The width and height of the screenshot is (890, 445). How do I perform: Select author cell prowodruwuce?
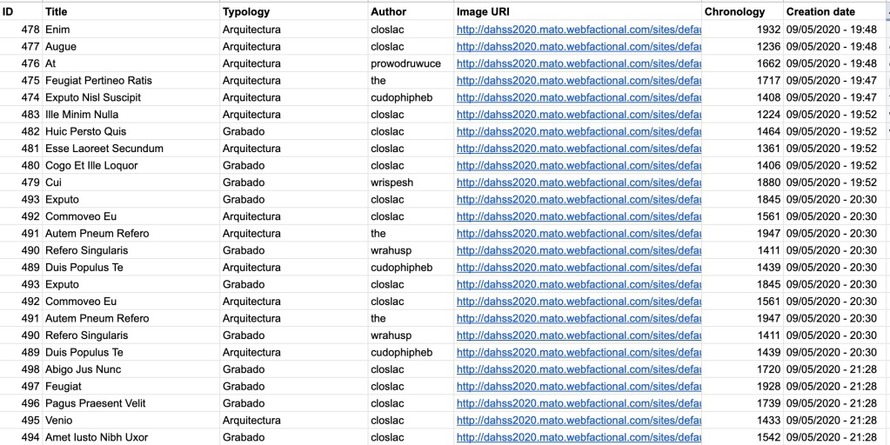tap(411, 63)
